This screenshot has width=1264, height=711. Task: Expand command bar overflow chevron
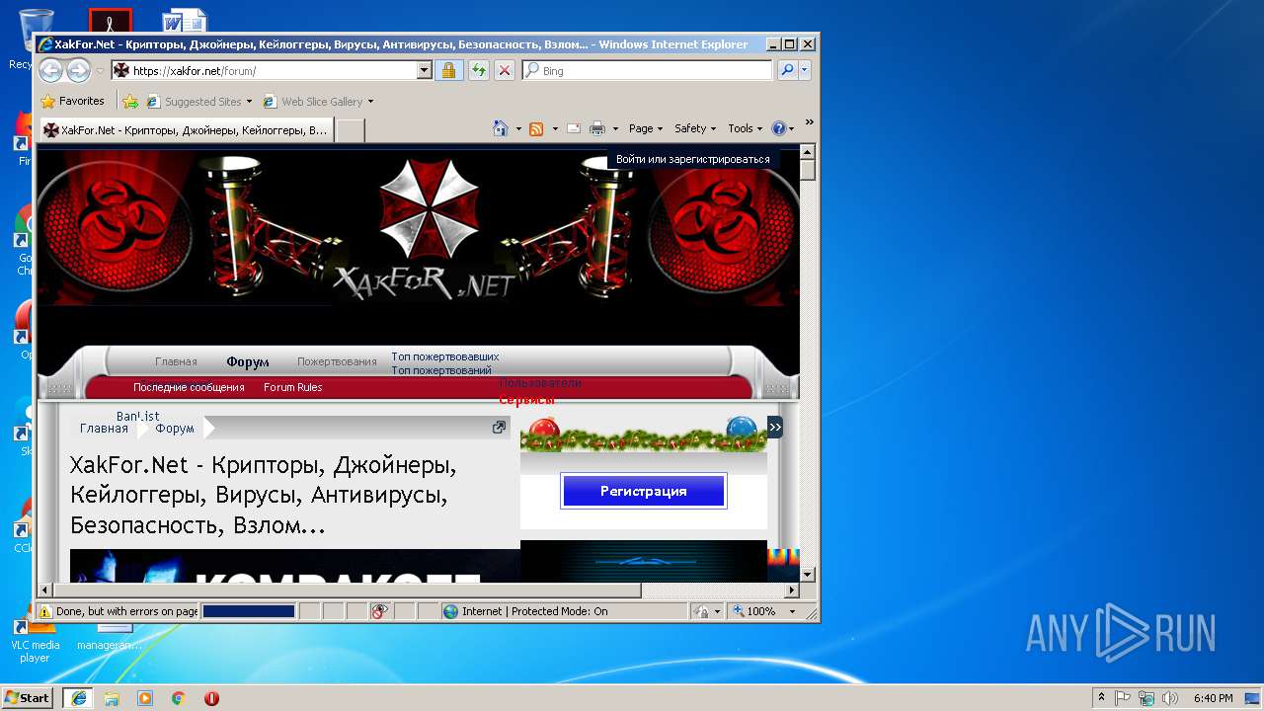point(809,122)
